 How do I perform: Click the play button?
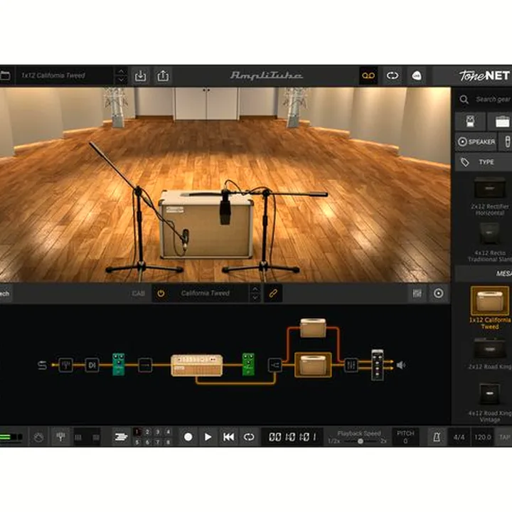pos(208,437)
